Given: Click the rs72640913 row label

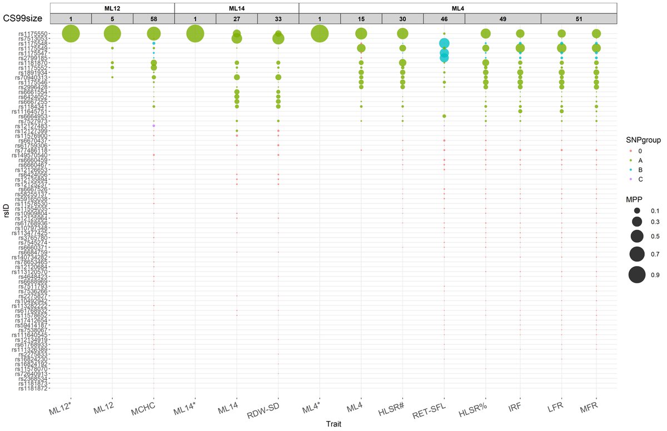Looking at the screenshot, I should [x=31, y=373].
